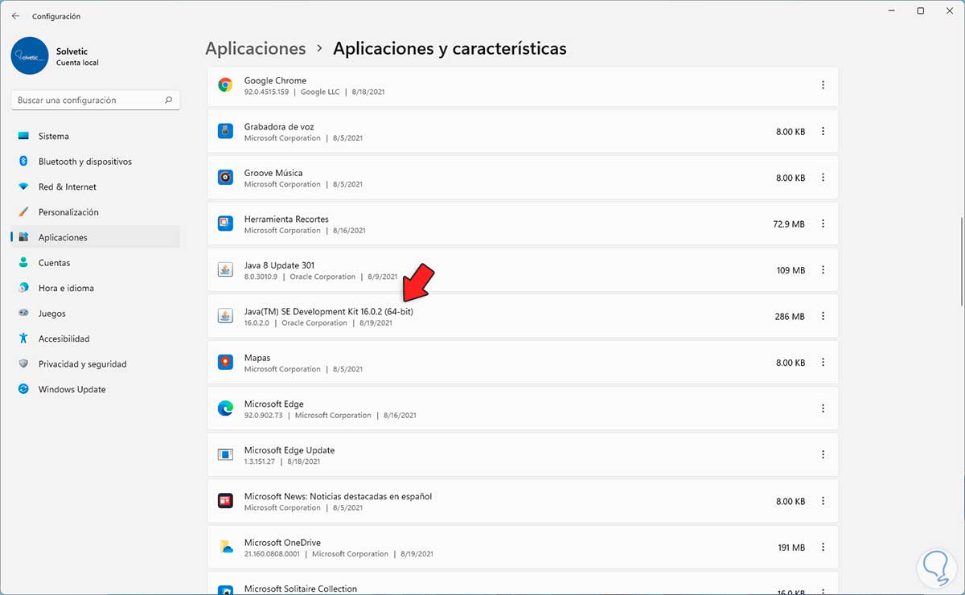Click the Microsoft OneDrive app icon
Viewport: 965px width, 595px height.
pyautogui.click(x=225, y=548)
